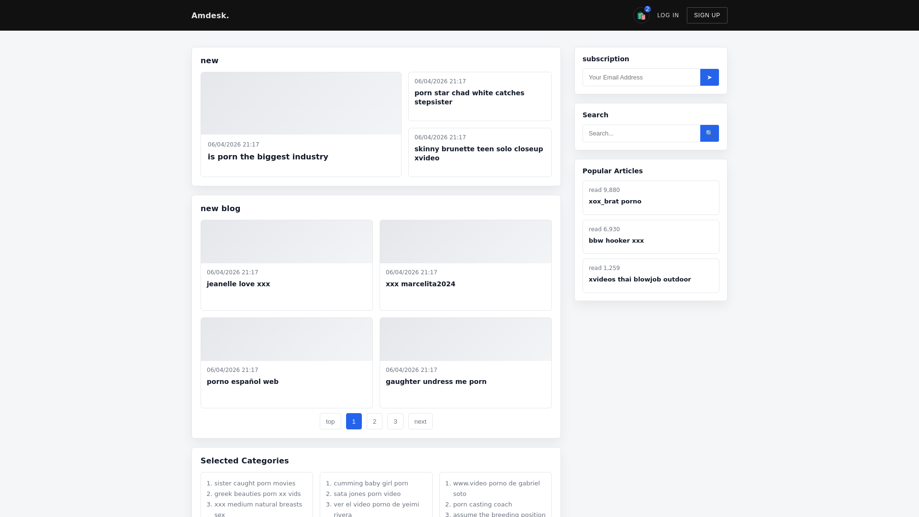Open the 'biggest industry' headline article
Image resolution: width=919 pixels, height=517 pixels.
coord(268,157)
